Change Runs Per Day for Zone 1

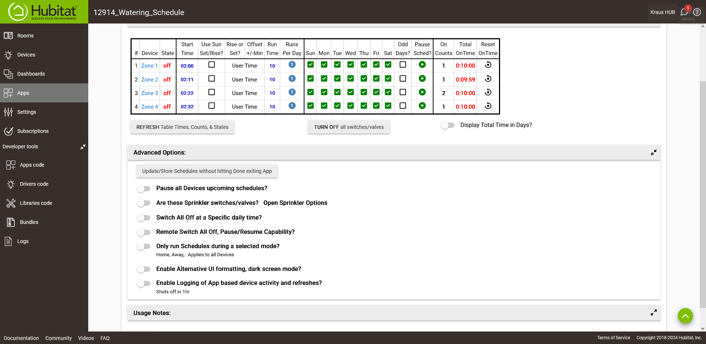pos(292,65)
